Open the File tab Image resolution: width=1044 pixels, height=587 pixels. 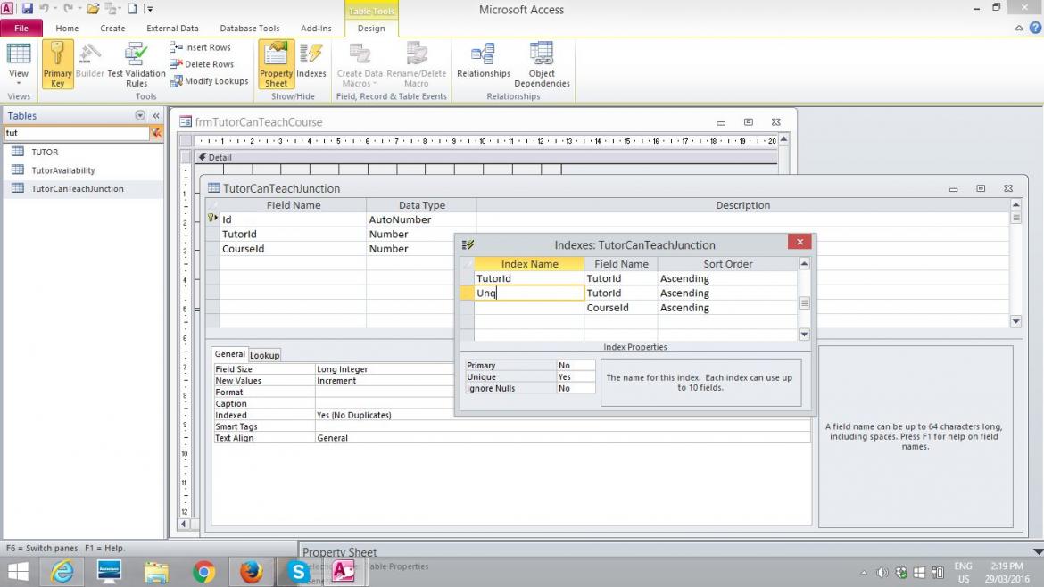tap(21, 28)
